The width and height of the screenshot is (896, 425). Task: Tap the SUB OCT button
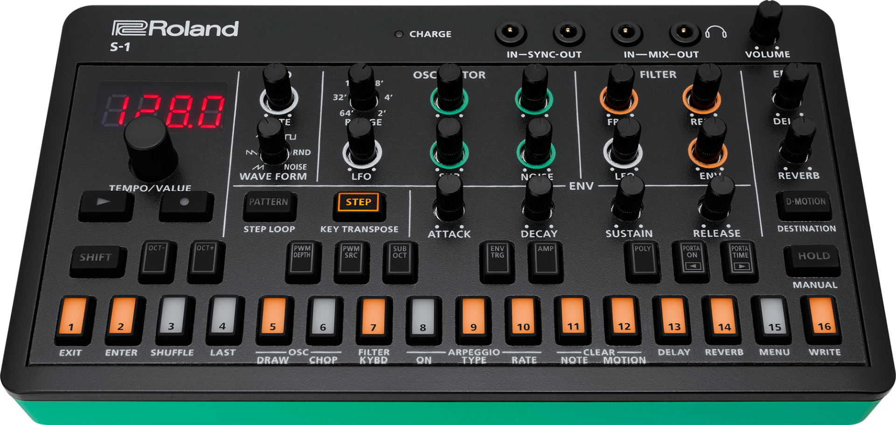coord(400,261)
